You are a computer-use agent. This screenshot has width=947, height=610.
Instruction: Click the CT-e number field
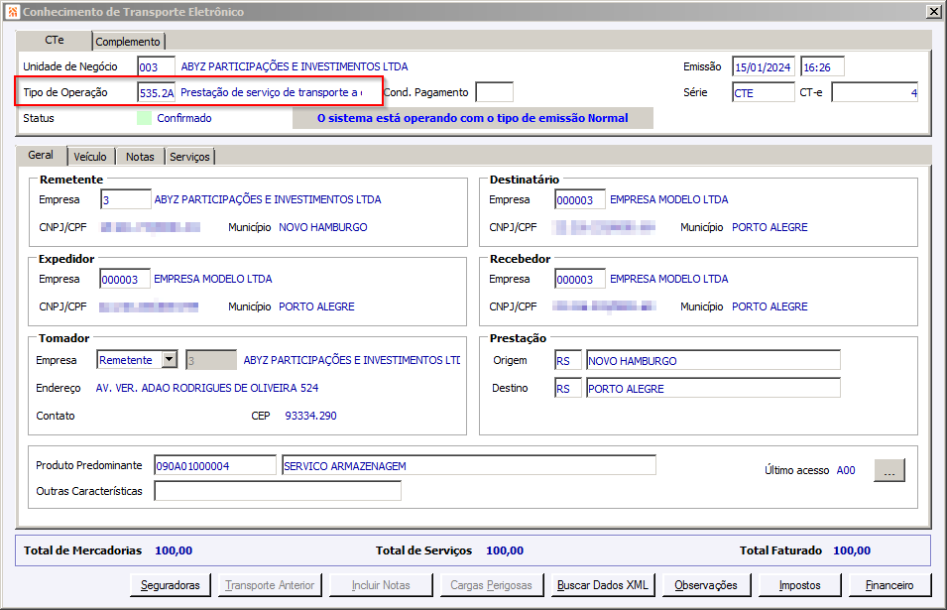click(x=875, y=92)
